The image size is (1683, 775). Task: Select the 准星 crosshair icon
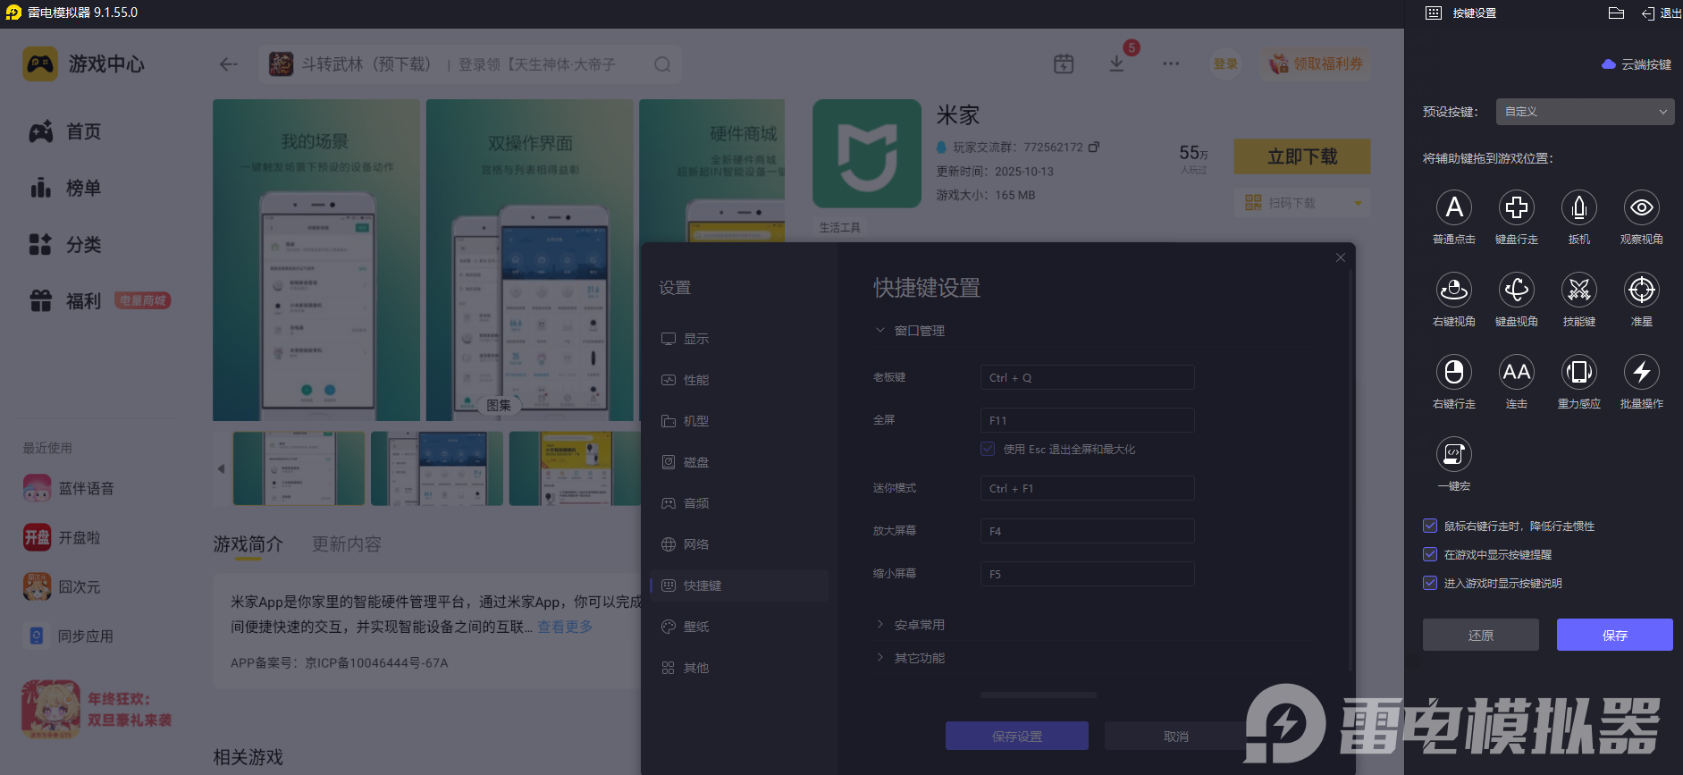[1642, 290]
